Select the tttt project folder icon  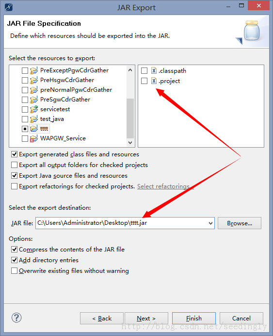tap(34, 129)
